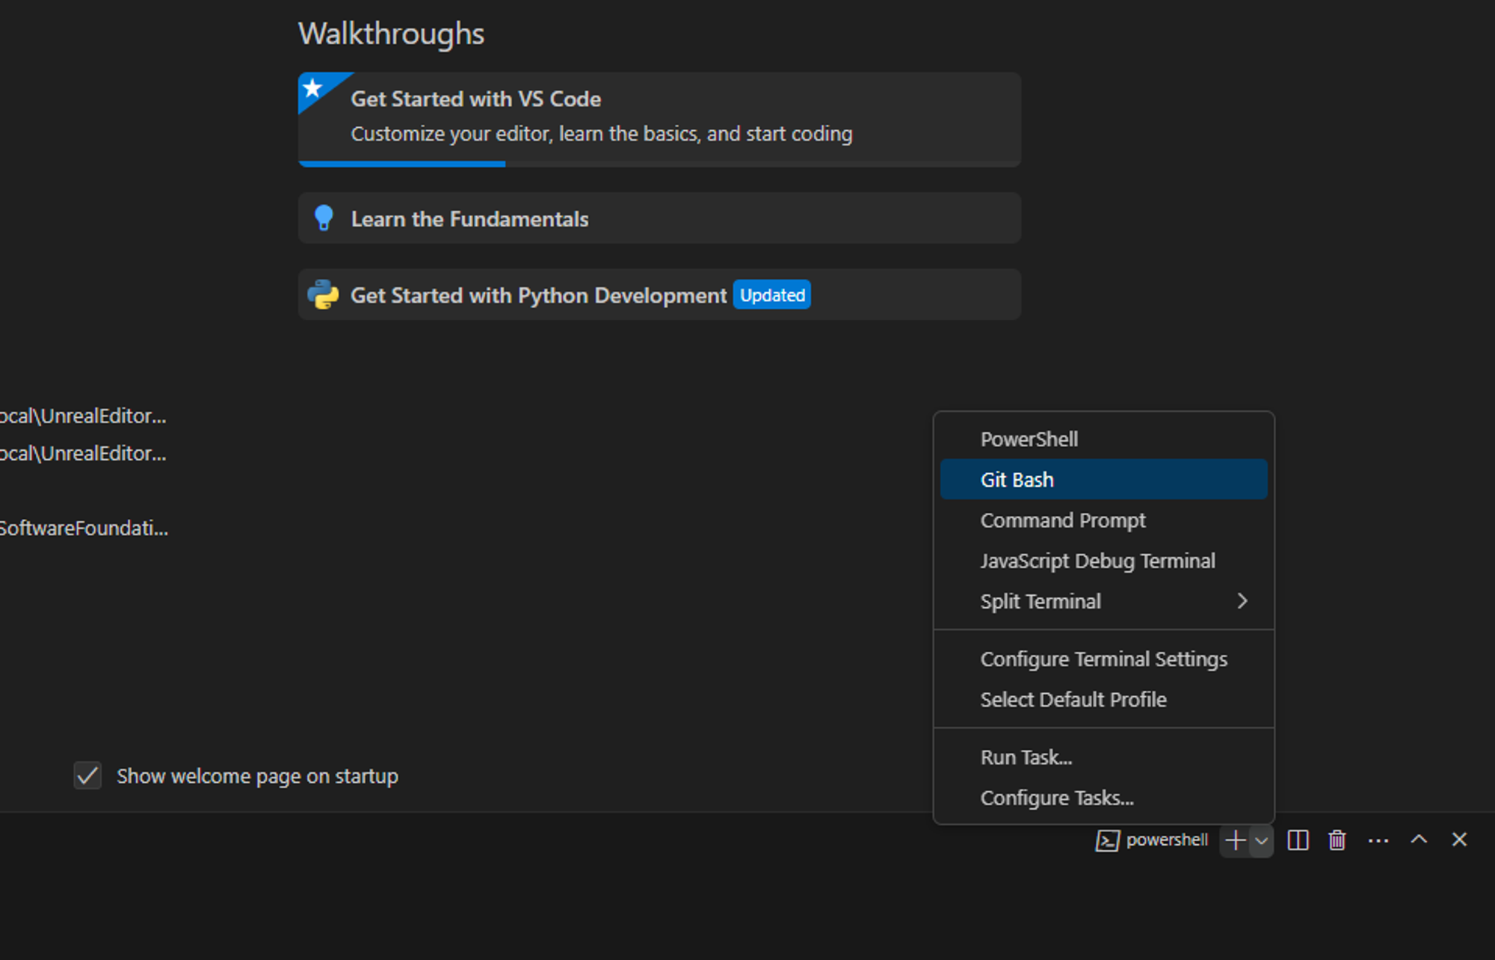Maximize panel with the up chevron
This screenshot has height=960, width=1495.
tap(1418, 840)
